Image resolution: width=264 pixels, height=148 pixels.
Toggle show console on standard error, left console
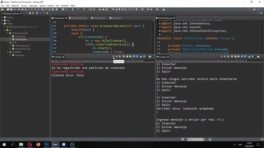click(137, 57)
